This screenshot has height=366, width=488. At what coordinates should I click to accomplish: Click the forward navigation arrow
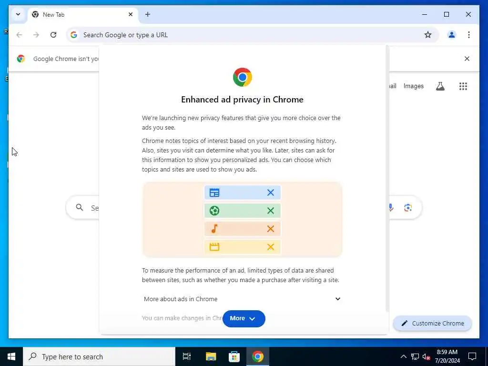tap(36, 35)
